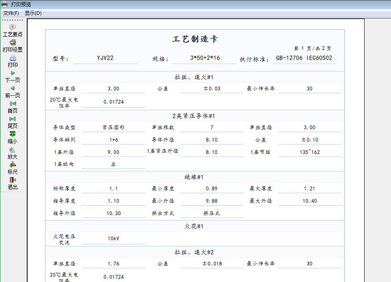The image size is (391, 282).
Task: Click the wire diameter value 1.76
Action: (113, 264)
